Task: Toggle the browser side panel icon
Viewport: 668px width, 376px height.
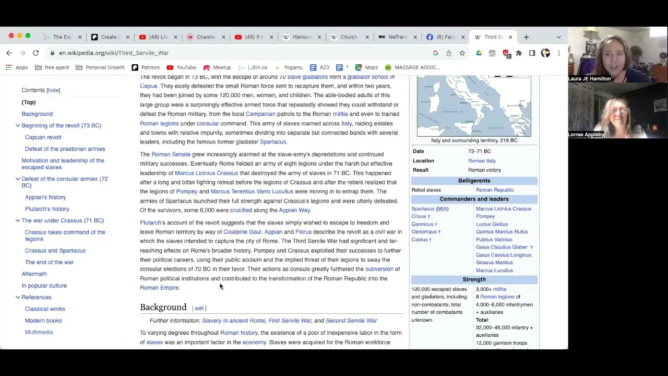Action: 532,53
